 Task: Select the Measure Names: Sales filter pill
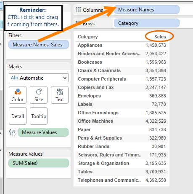(39, 45)
